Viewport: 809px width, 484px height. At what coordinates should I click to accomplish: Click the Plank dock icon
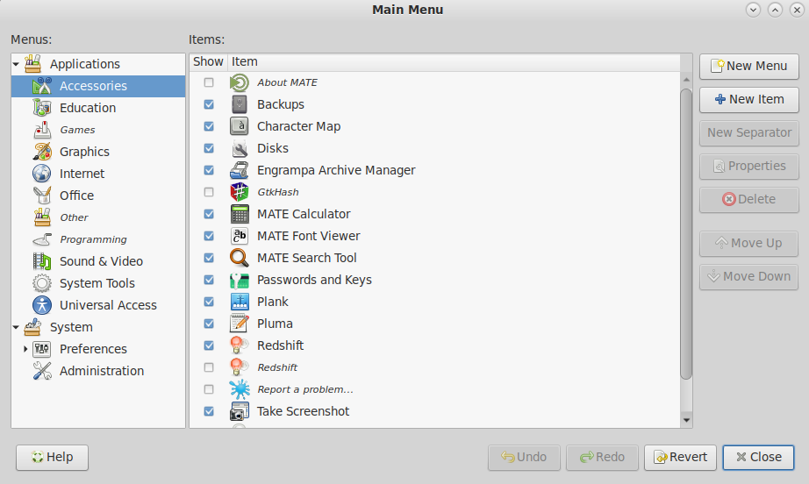click(x=240, y=302)
